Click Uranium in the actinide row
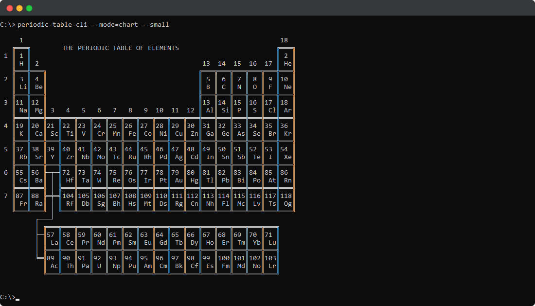 (99, 262)
